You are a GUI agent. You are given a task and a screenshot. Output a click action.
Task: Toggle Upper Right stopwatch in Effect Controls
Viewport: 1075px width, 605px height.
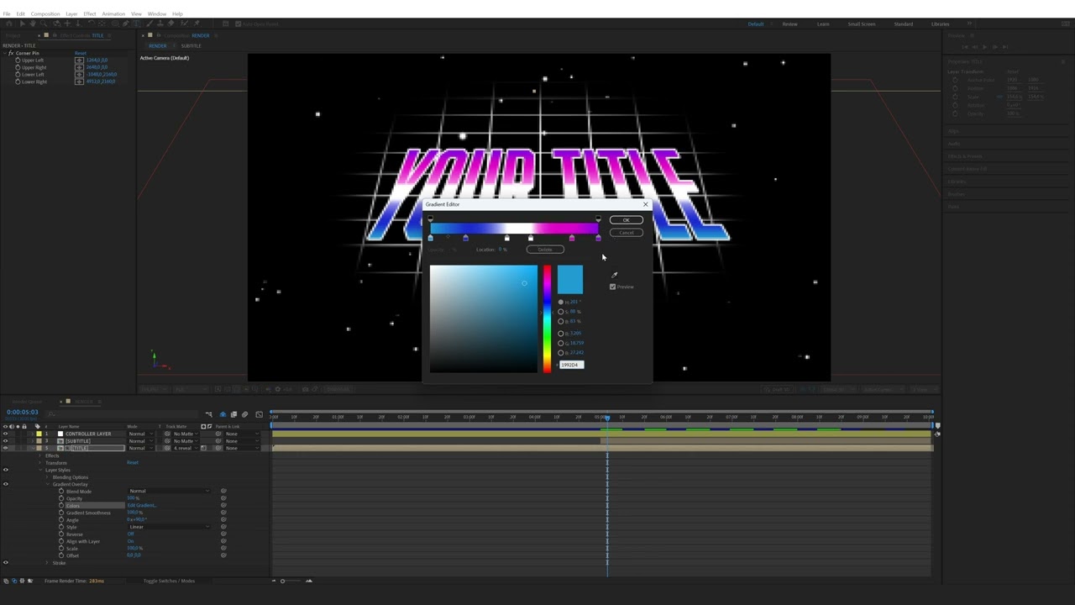point(18,67)
